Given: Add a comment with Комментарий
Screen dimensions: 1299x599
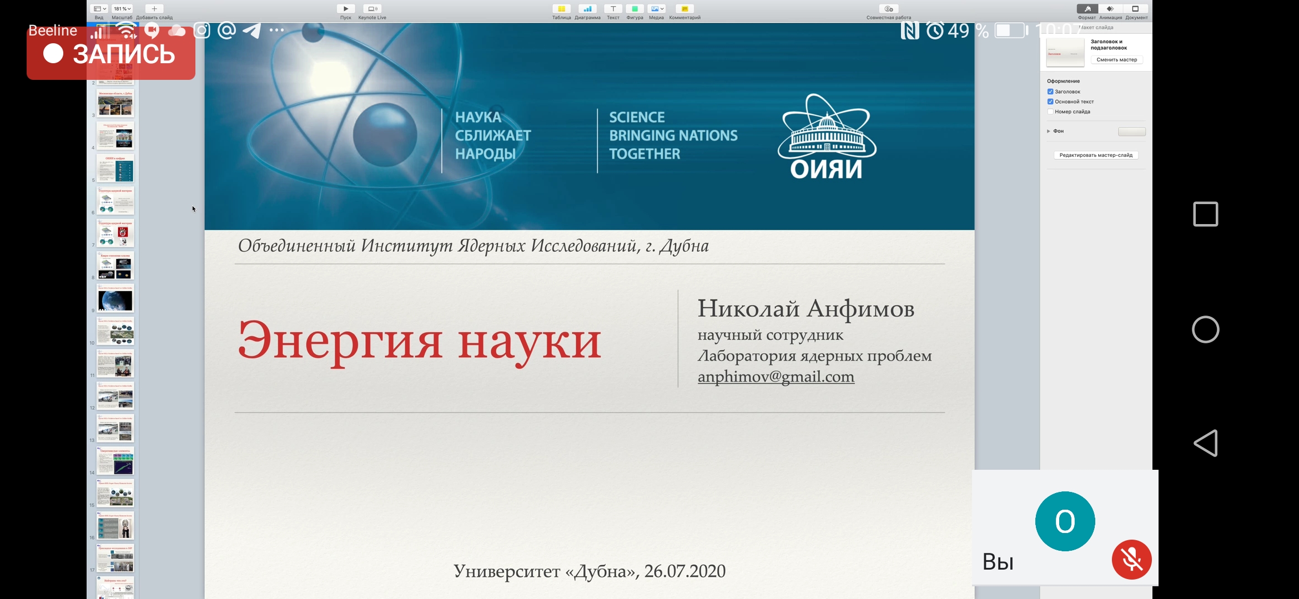Looking at the screenshot, I should (x=684, y=9).
